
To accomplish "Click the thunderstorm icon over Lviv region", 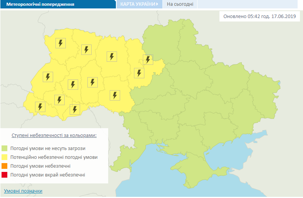I will (x=48, y=77).
